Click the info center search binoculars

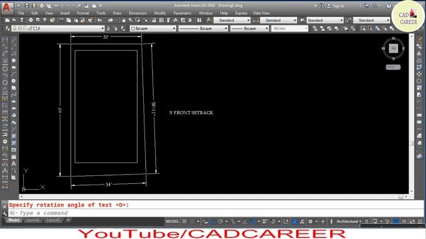[321, 6]
